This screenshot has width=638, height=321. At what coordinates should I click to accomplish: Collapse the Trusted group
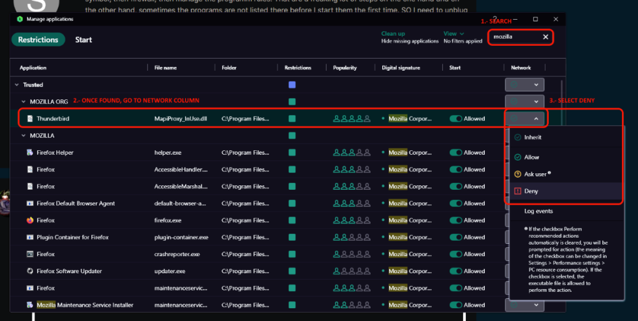tap(17, 85)
